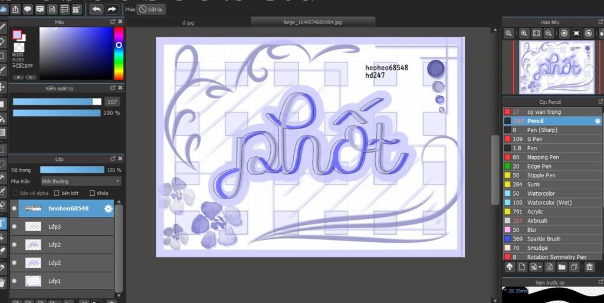Click the foreground color swatch

17,35
